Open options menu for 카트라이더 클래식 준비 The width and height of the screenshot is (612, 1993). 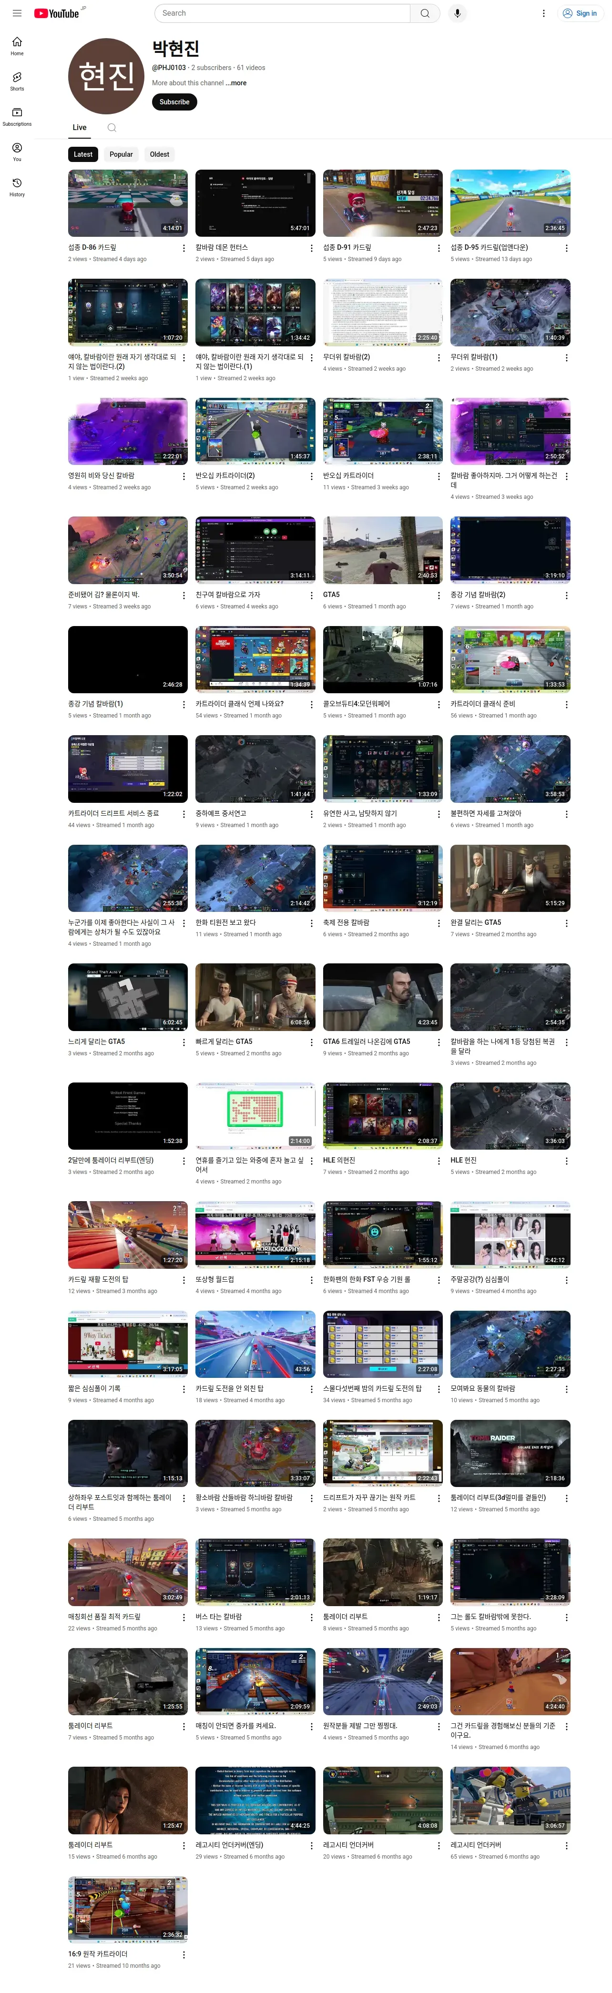pos(566,705)
